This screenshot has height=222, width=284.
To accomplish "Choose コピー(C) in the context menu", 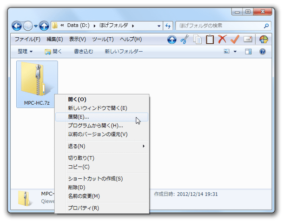I will pos(102,167).
